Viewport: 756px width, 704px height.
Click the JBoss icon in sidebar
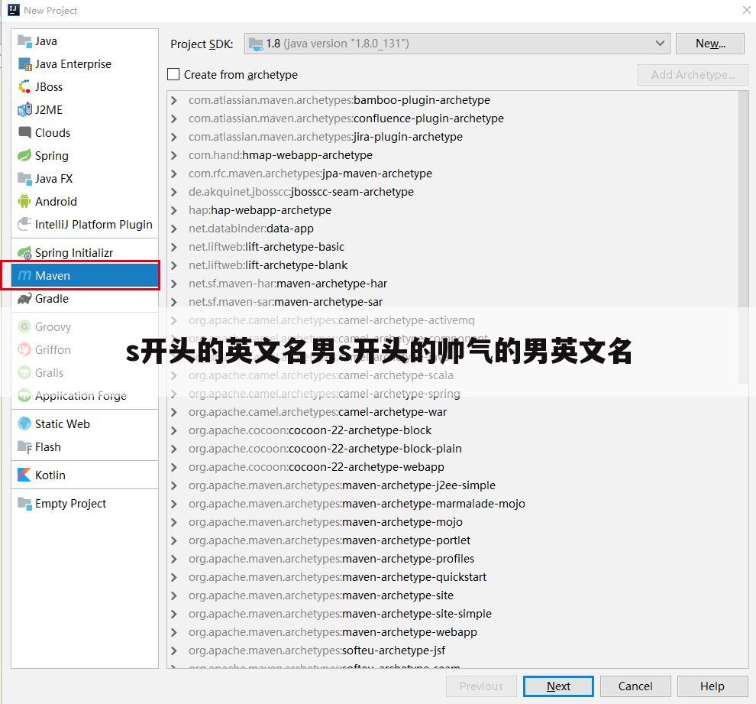coord(24,87)
